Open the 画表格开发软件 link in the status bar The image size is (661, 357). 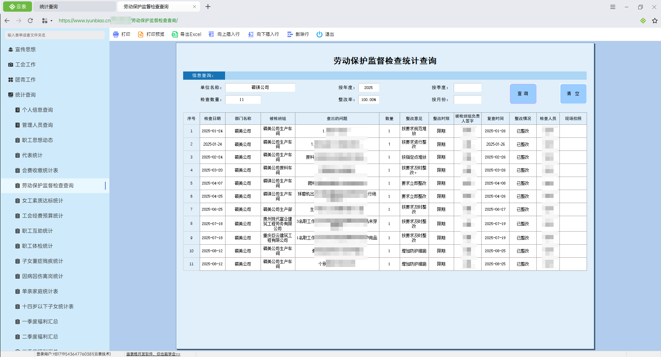pyautogui.click(x=153, y=354)
